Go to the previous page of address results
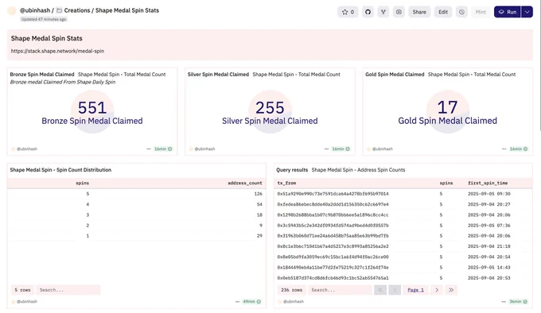 [x=395, y=290]
